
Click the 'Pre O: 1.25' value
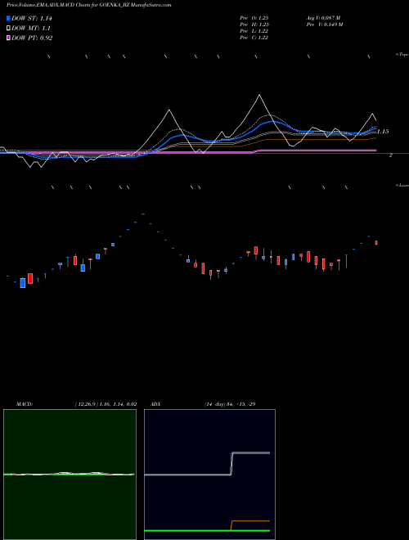pos(254,17)
